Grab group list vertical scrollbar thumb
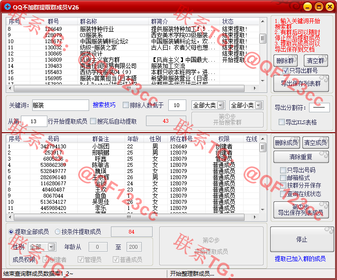 point(263,39)
